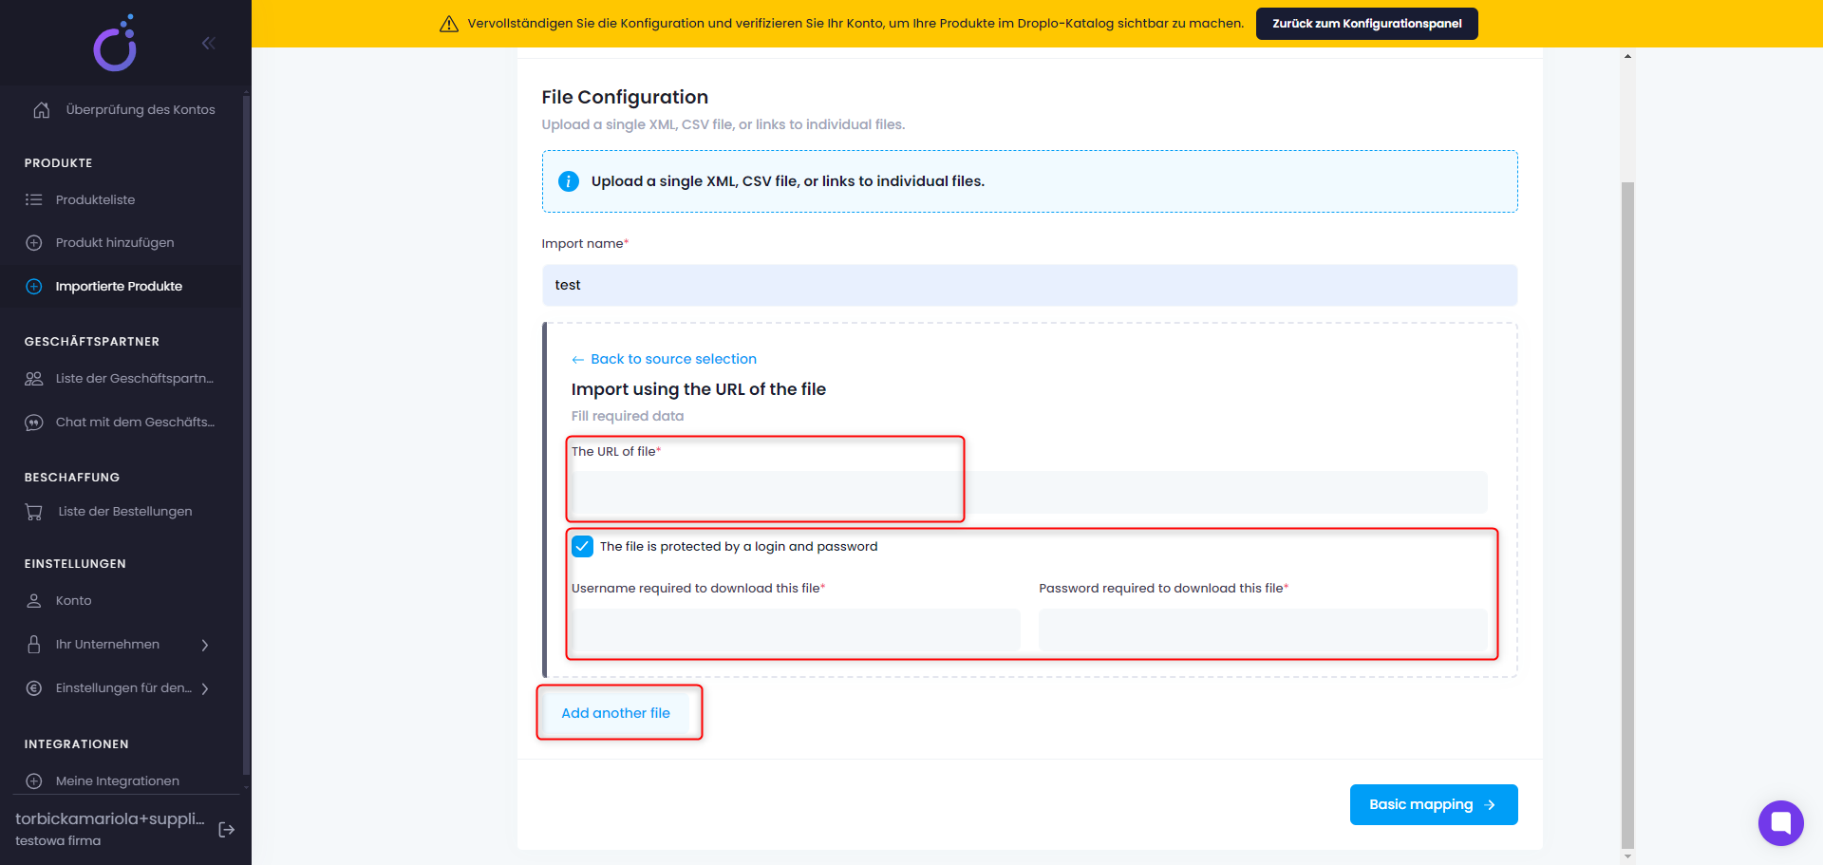
Task: Open Liste der Geschäftspartner menu item
Action: 135,379
